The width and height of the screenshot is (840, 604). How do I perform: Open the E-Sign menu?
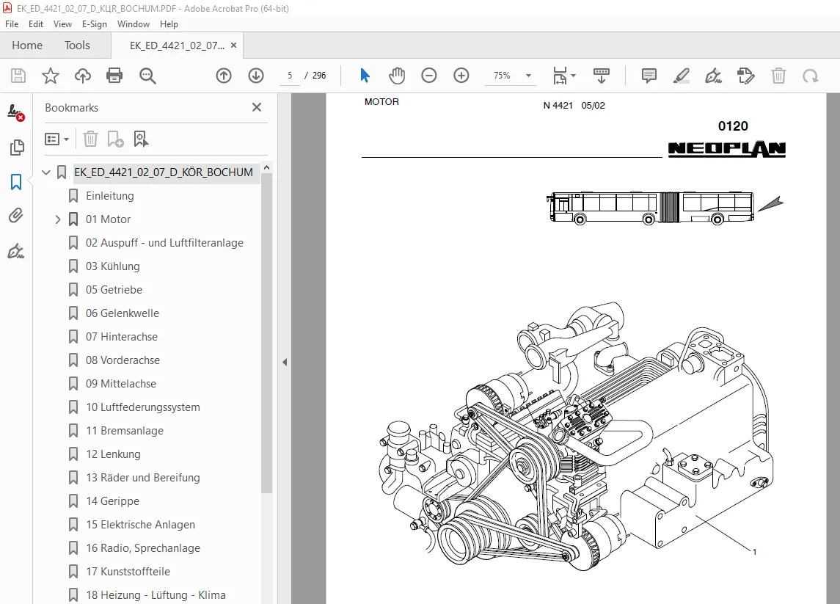95,24
